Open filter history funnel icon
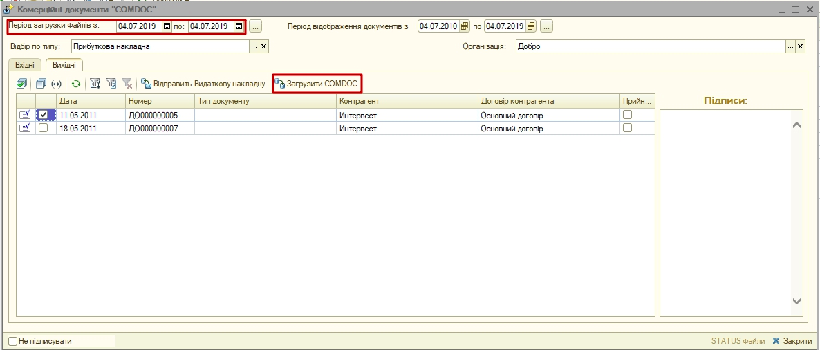This screenshot has width=820, height=350. [111, 84]
